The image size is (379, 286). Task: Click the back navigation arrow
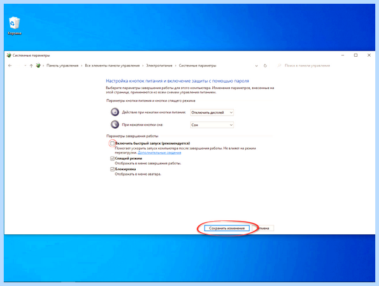(10, 66)
